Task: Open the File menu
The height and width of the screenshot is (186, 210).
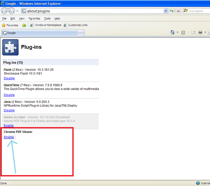Action: pos(4,18)
